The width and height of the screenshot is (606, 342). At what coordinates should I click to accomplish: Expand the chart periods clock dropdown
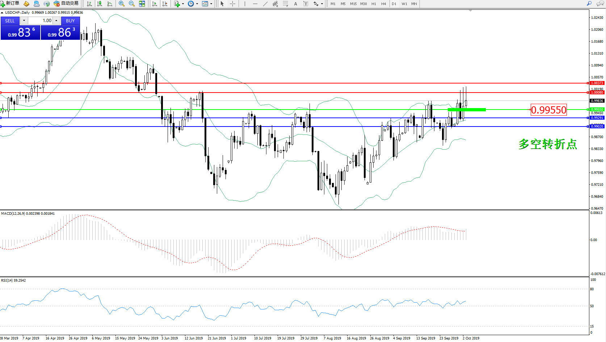[197, 4]
